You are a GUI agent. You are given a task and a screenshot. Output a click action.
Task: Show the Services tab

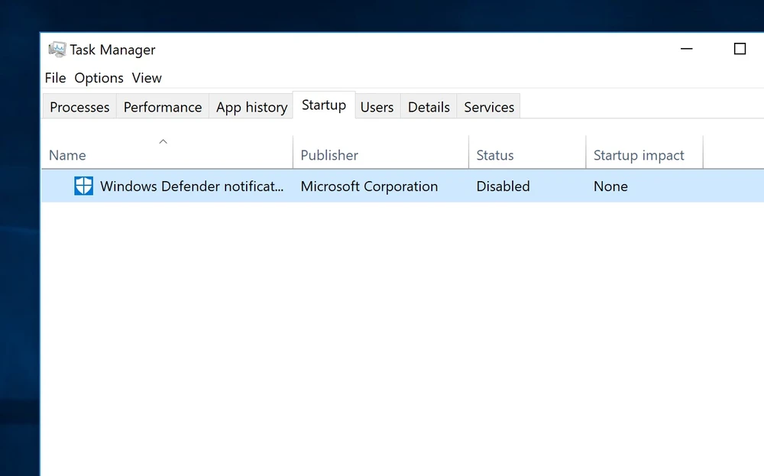point(489,107)
